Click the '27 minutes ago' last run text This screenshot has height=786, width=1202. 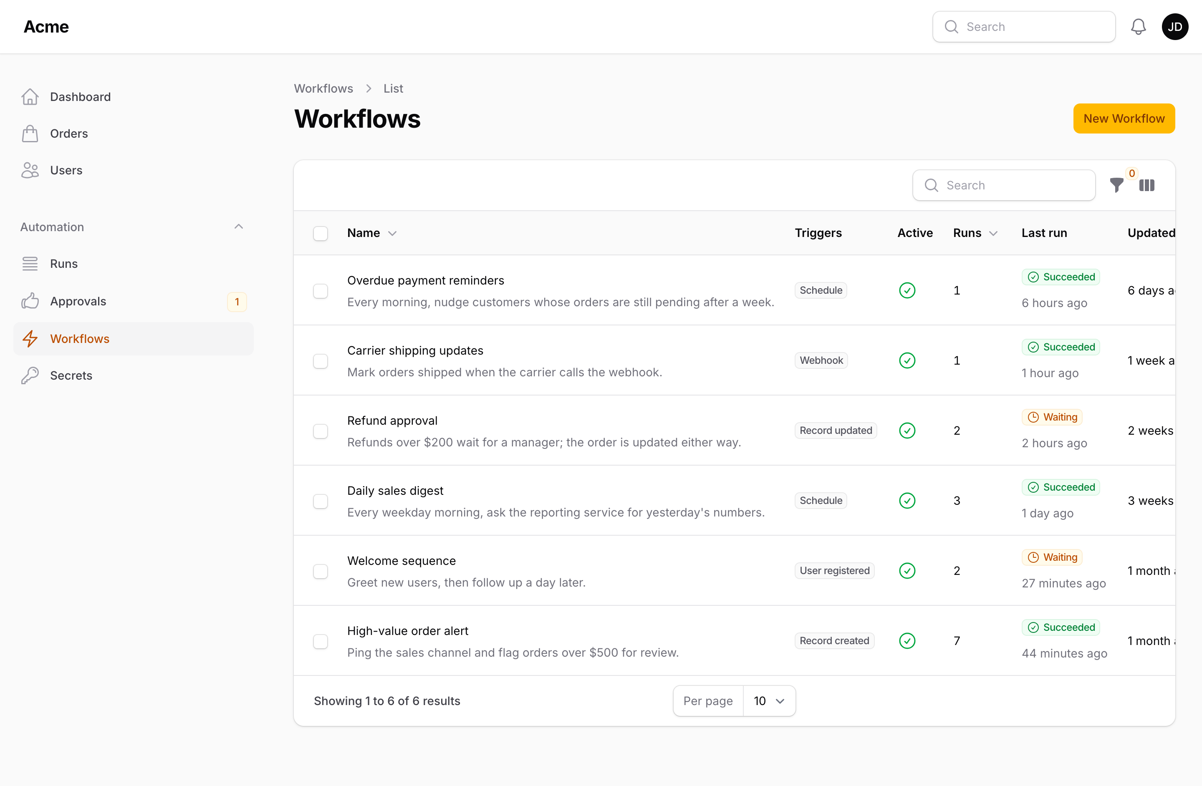1063,583
